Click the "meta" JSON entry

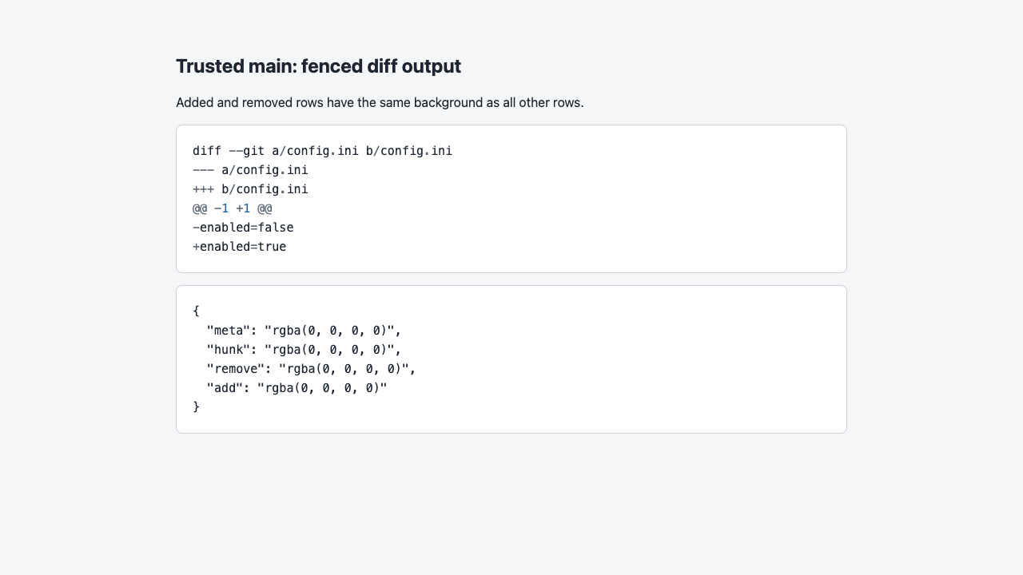[304, 330]
